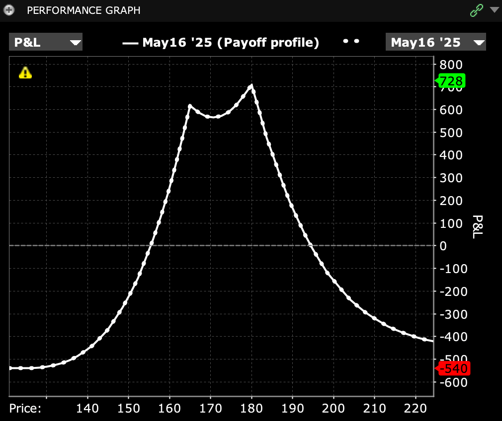The height and width of the screenshot is (421, 502).
Task: Click the 170 label on the price axis
Action: 210,409
